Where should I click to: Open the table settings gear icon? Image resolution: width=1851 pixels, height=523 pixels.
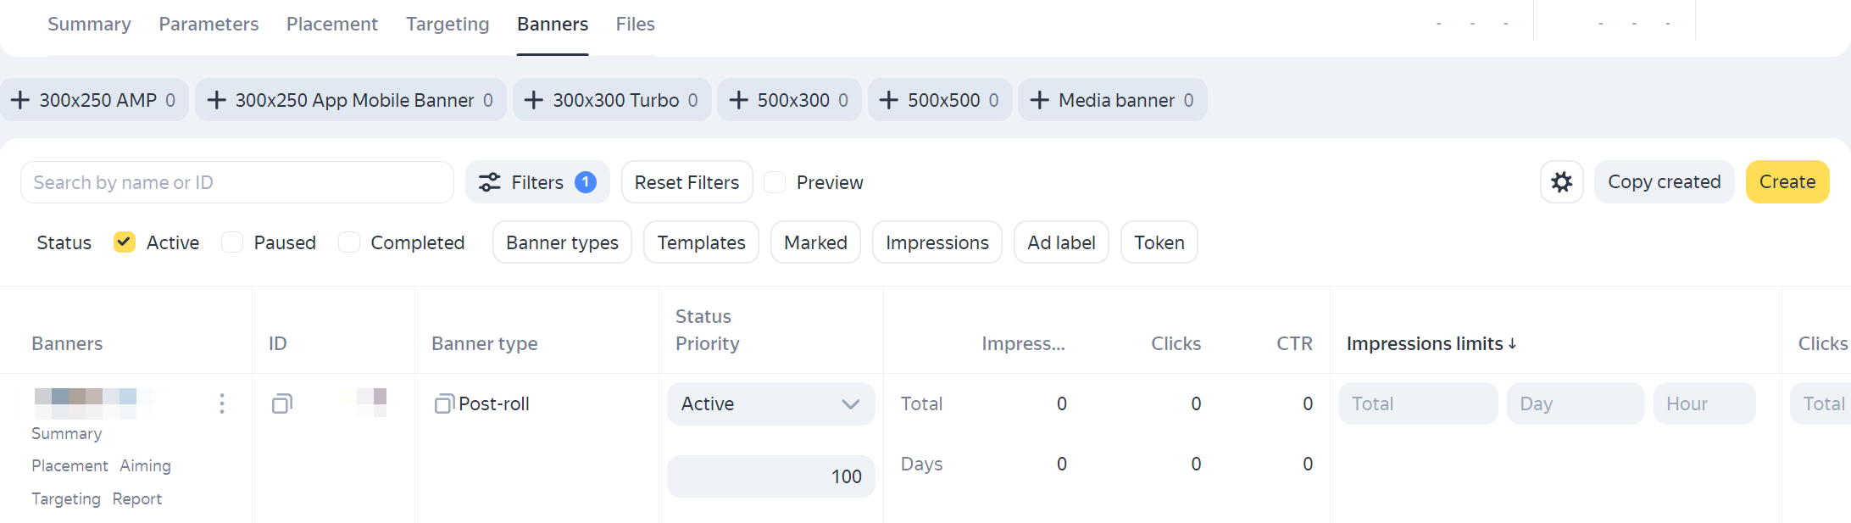tap(1561, 182)
